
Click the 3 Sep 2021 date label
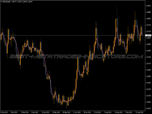pyautogui.click(x=129, y=112)
